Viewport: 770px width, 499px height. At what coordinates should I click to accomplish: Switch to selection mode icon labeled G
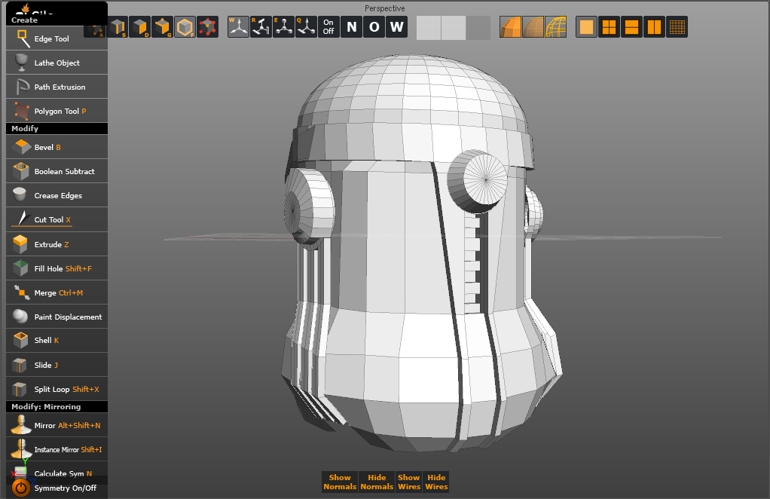pyautogui.click(x=163, y=27)
